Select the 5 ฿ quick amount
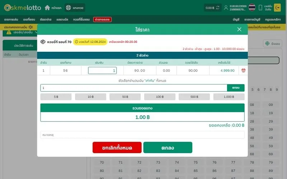The height and width of the screenshot is (179, 287). [56, 97]
